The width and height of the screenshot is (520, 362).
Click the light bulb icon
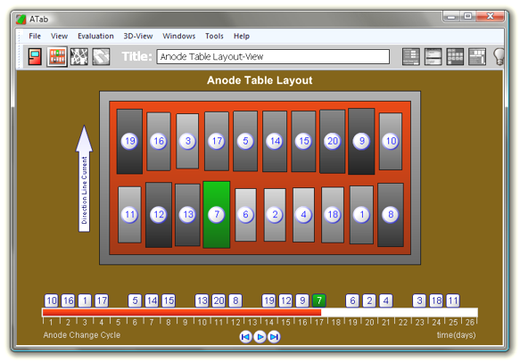[499, 57]
